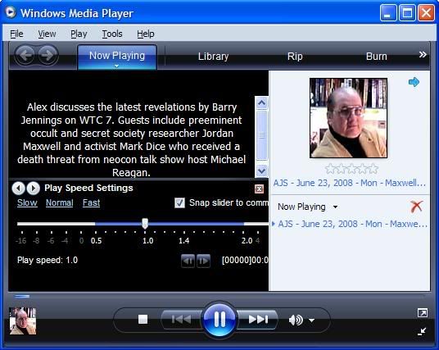Switch to the Burn tab
Screen dimensions: 439x350
pos(377,57)
